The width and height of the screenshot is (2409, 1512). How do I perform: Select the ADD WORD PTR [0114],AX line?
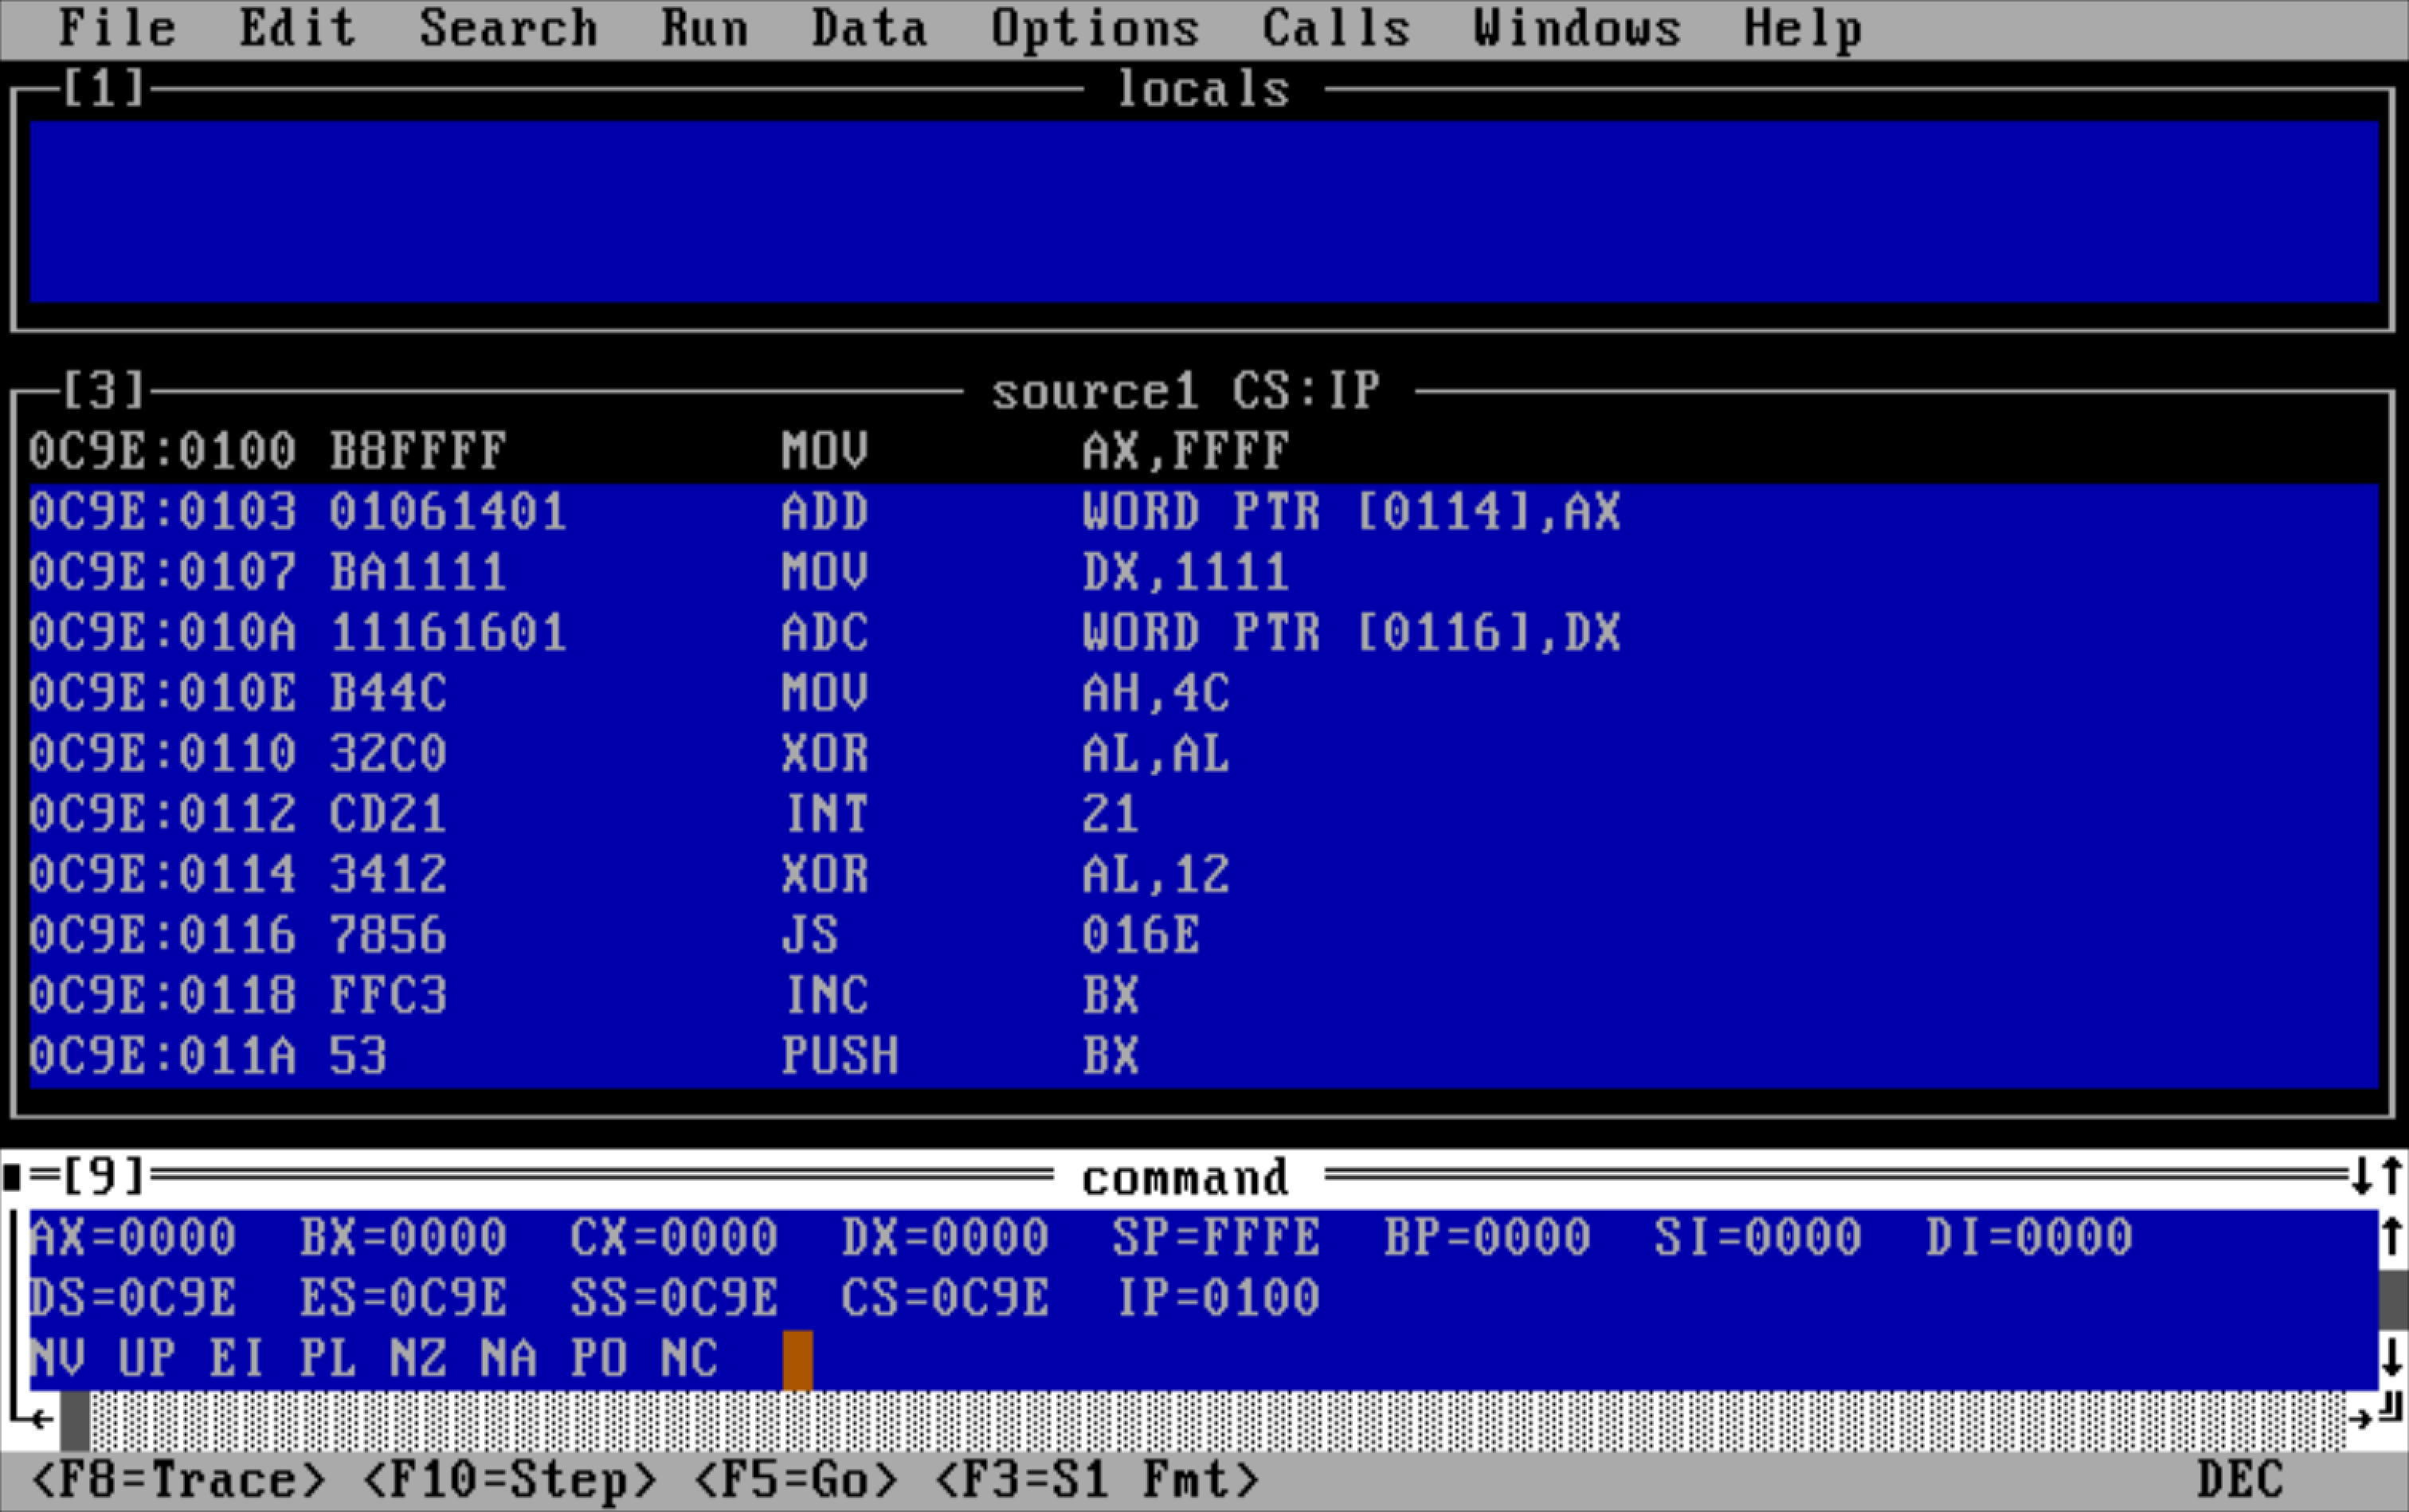[x=1204, y=513]
